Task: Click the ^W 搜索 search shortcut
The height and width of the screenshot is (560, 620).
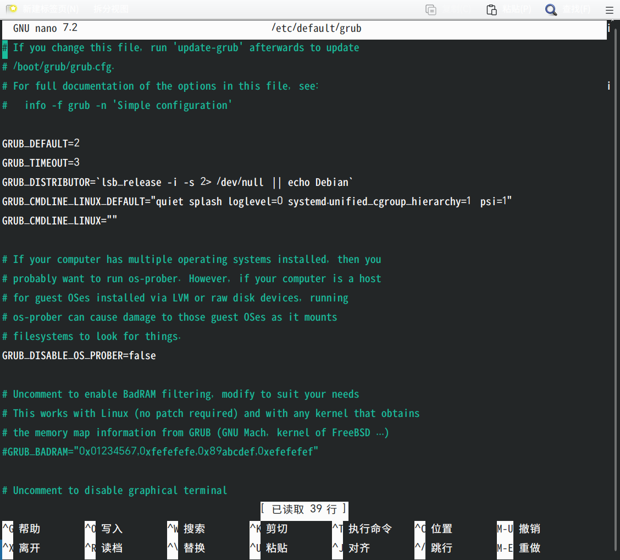Action: tap(186, 528)
